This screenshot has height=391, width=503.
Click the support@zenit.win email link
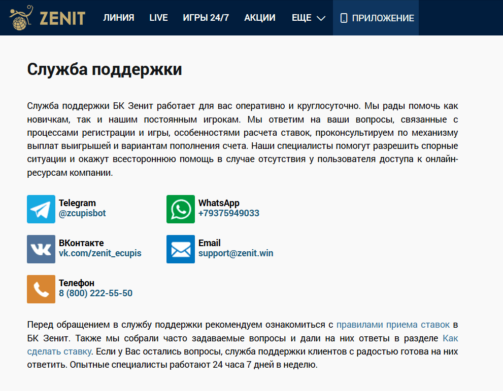pos(234,253)
